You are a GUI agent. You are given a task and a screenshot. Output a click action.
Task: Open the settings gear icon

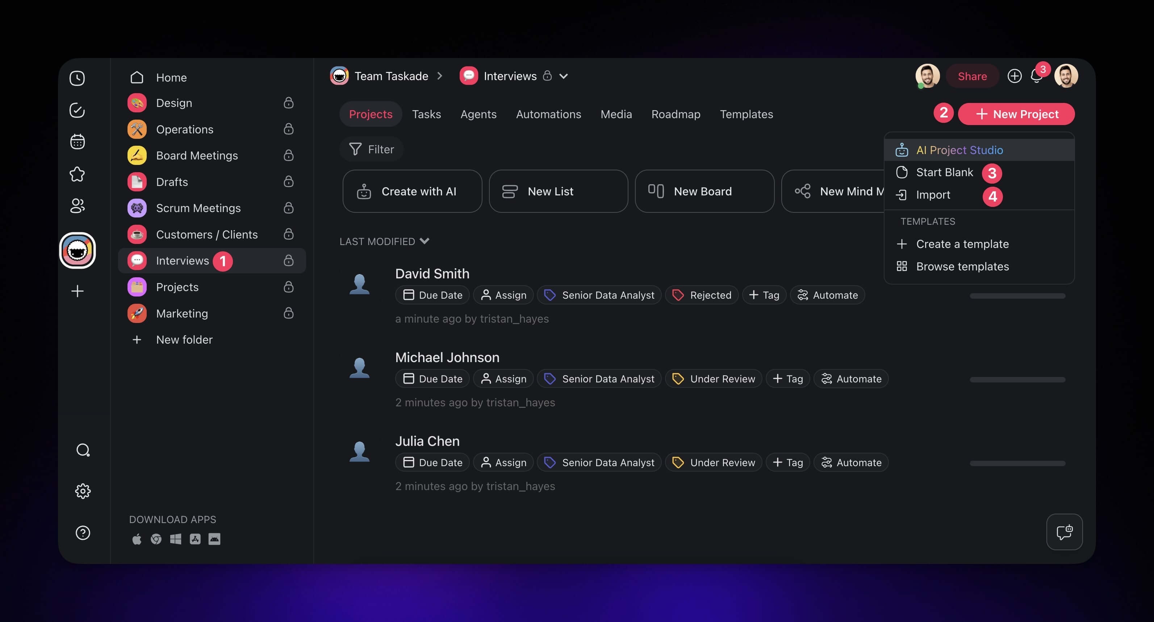(x=83, y=491)
